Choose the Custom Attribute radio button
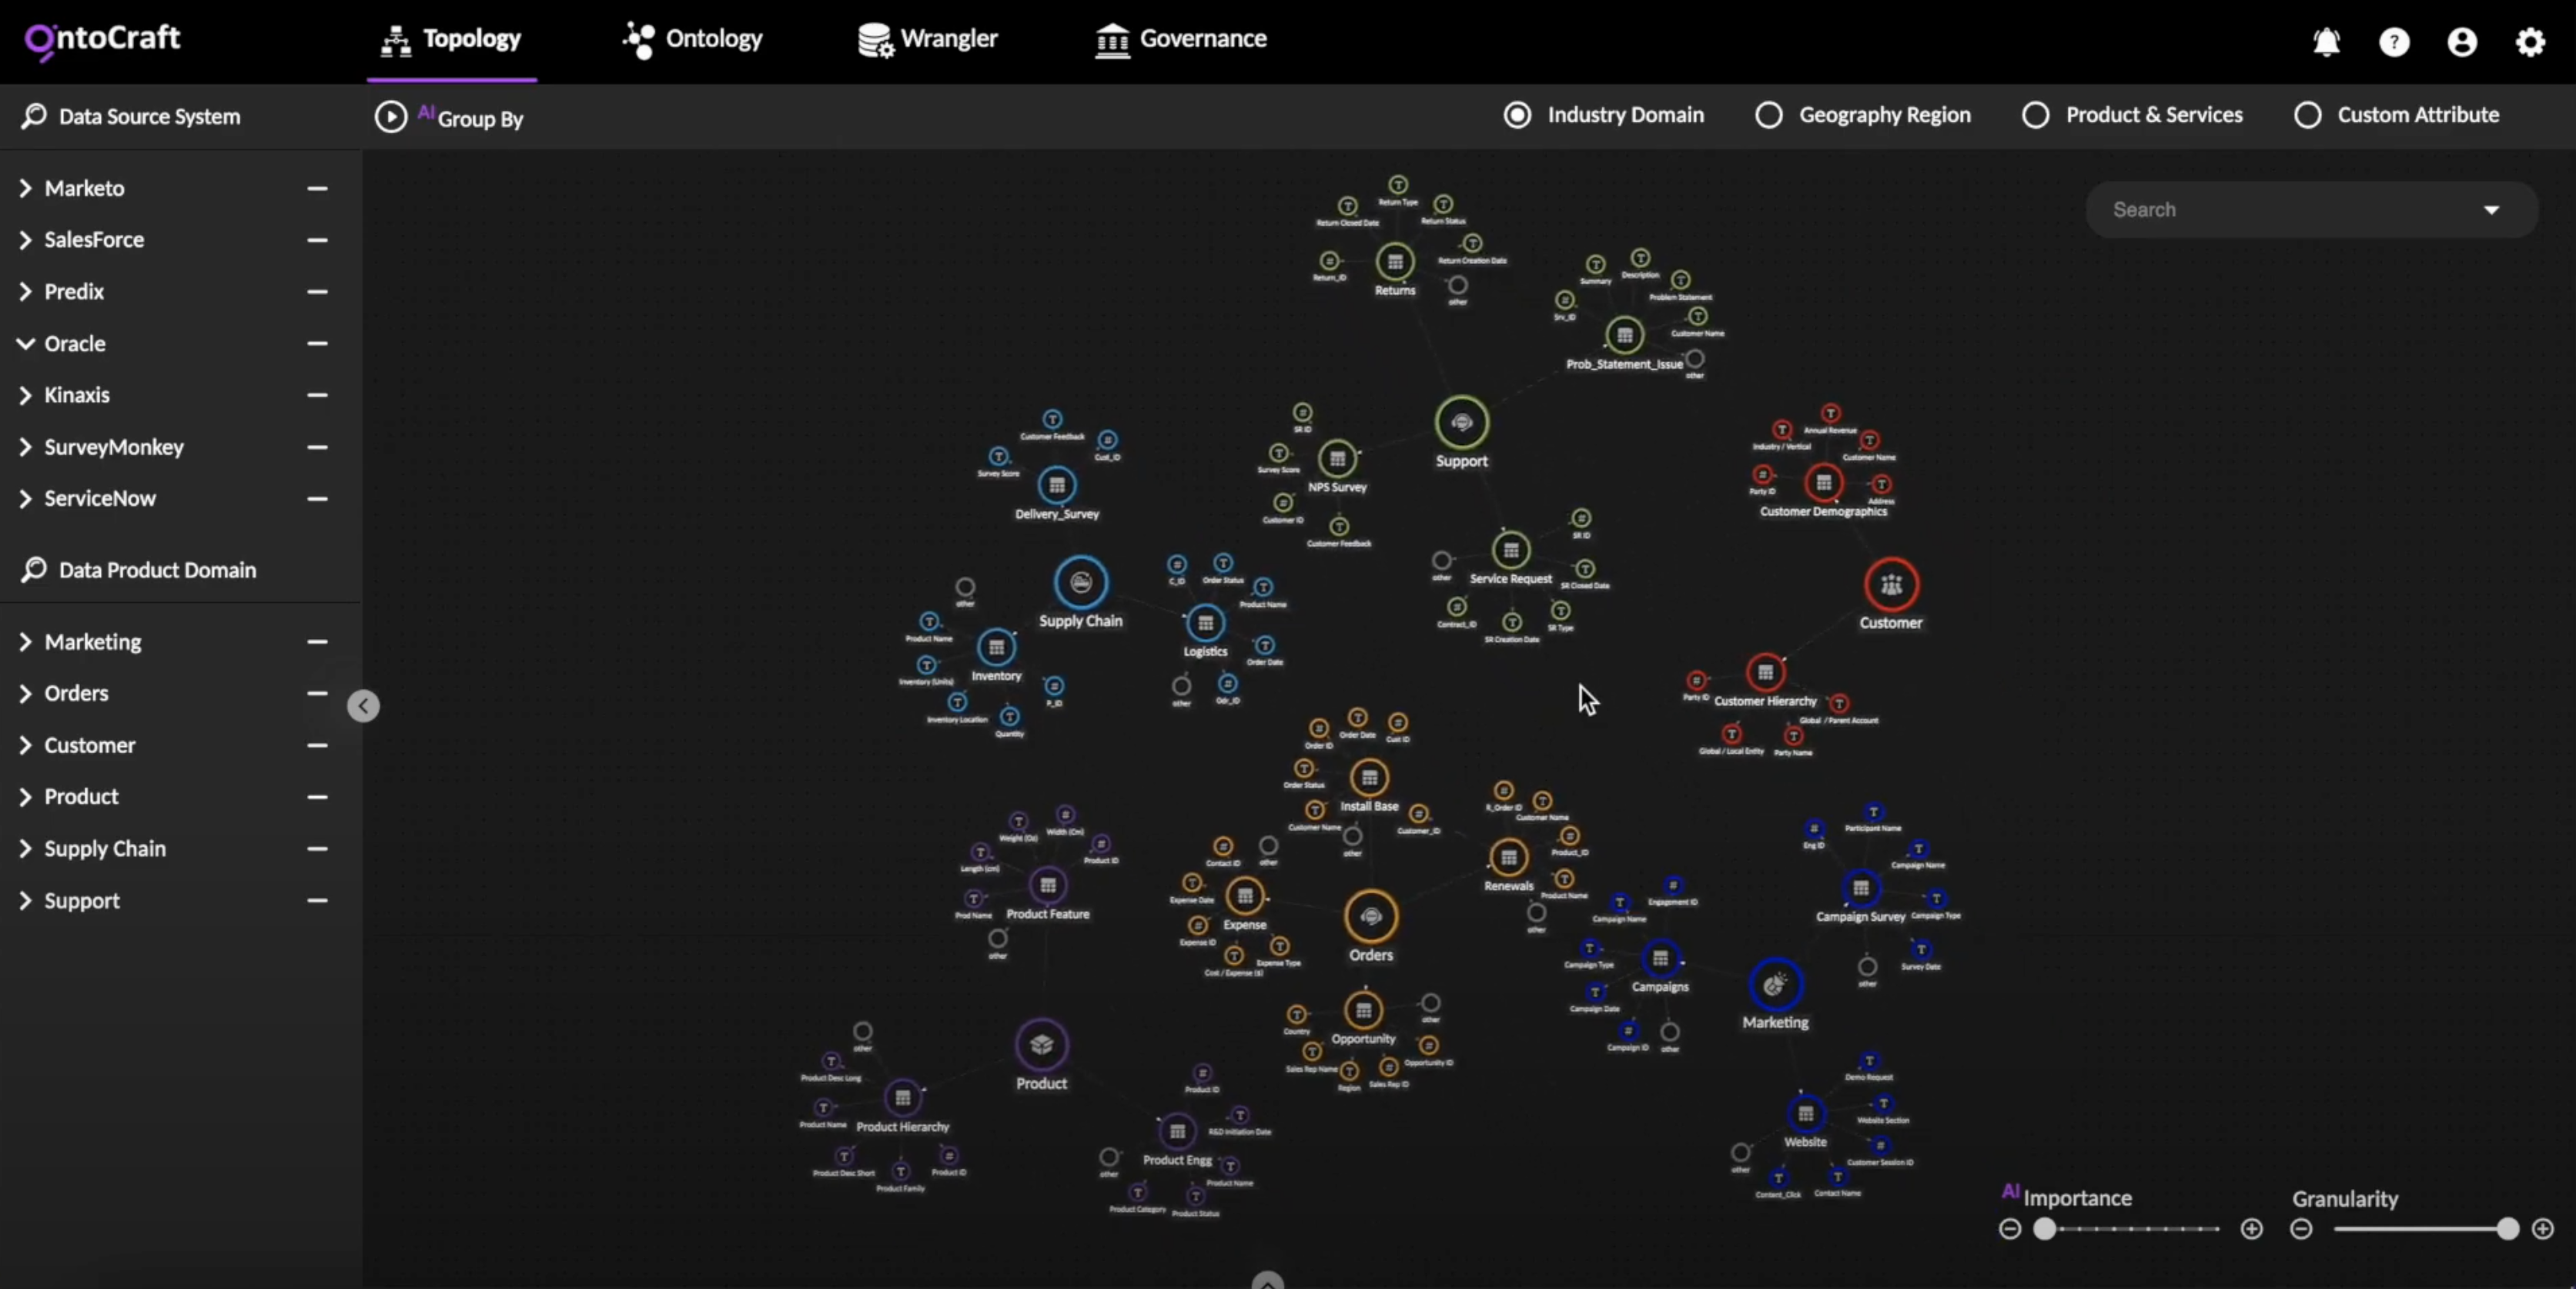This screenshot has height=1289, width=2576. (2307, 115)
